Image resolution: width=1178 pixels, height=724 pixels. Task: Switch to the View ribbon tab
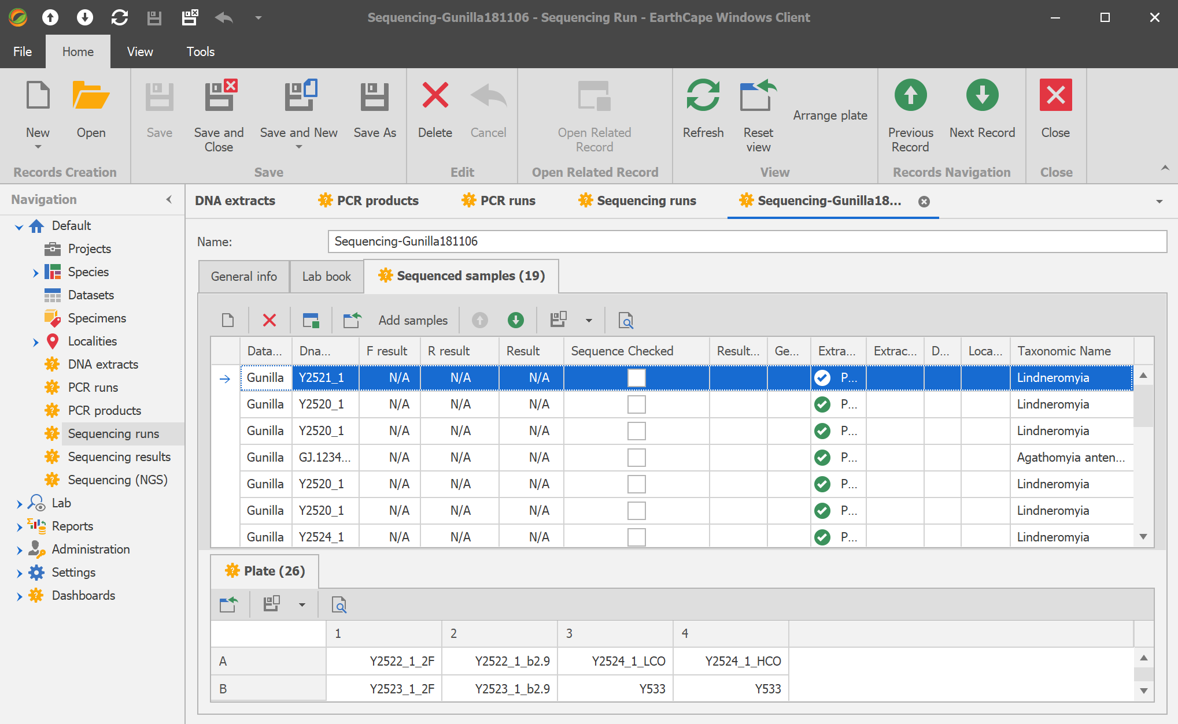pyautogui.click(x=140, y=51)
